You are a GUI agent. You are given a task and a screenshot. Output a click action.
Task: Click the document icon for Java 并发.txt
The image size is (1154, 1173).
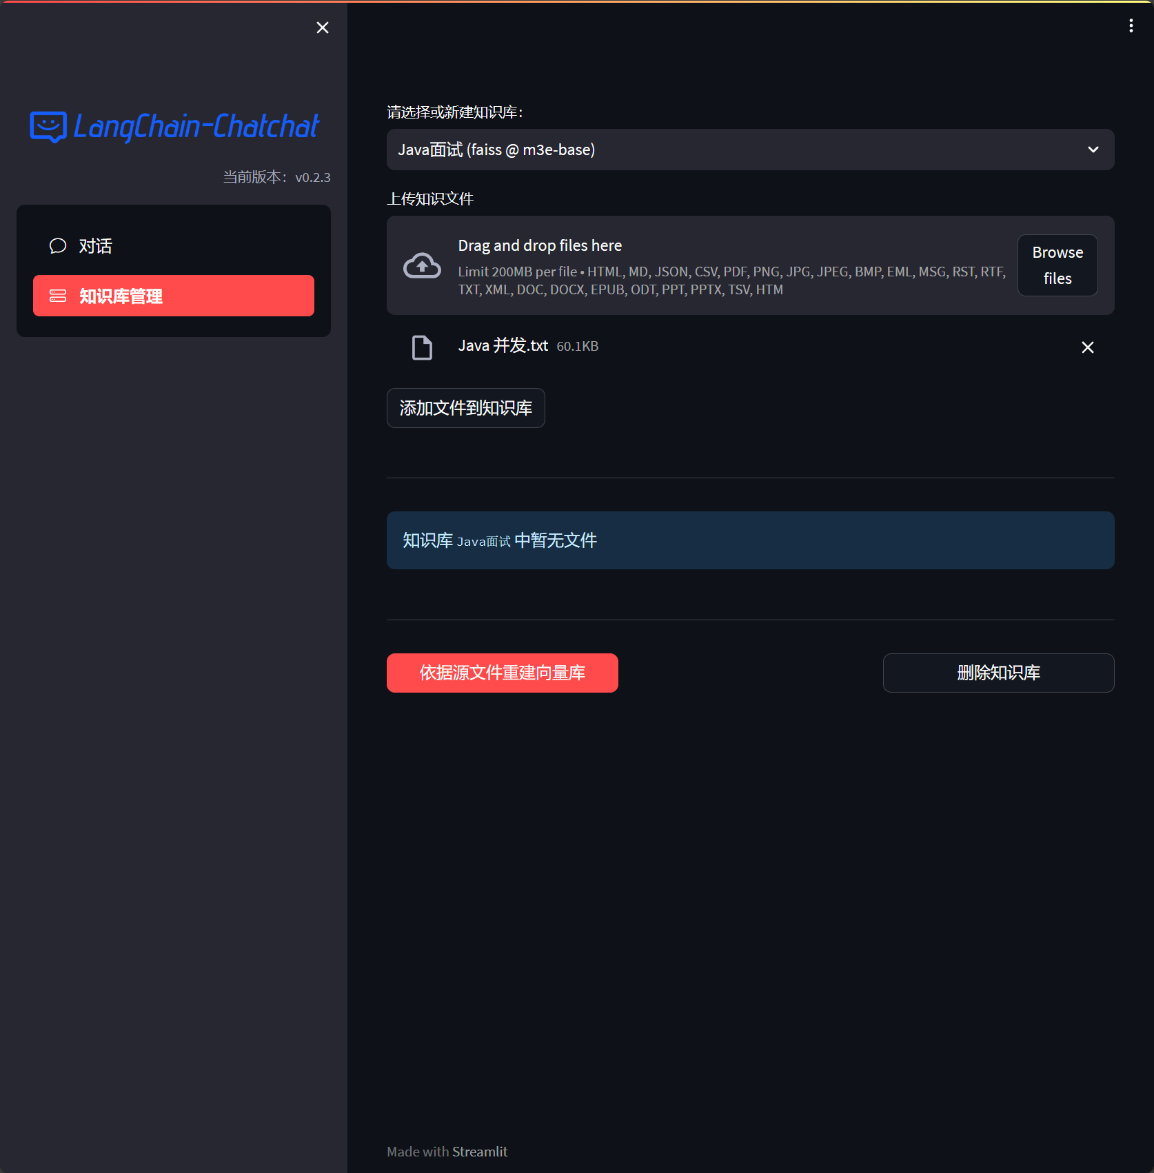coord(422,347)
